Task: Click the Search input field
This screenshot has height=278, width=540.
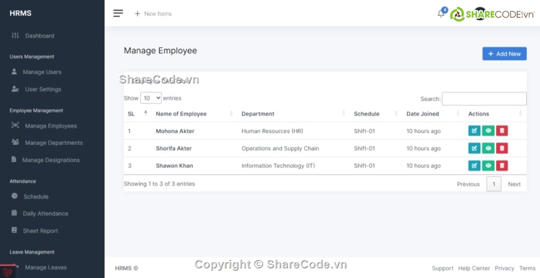Action: click(484, 99)
